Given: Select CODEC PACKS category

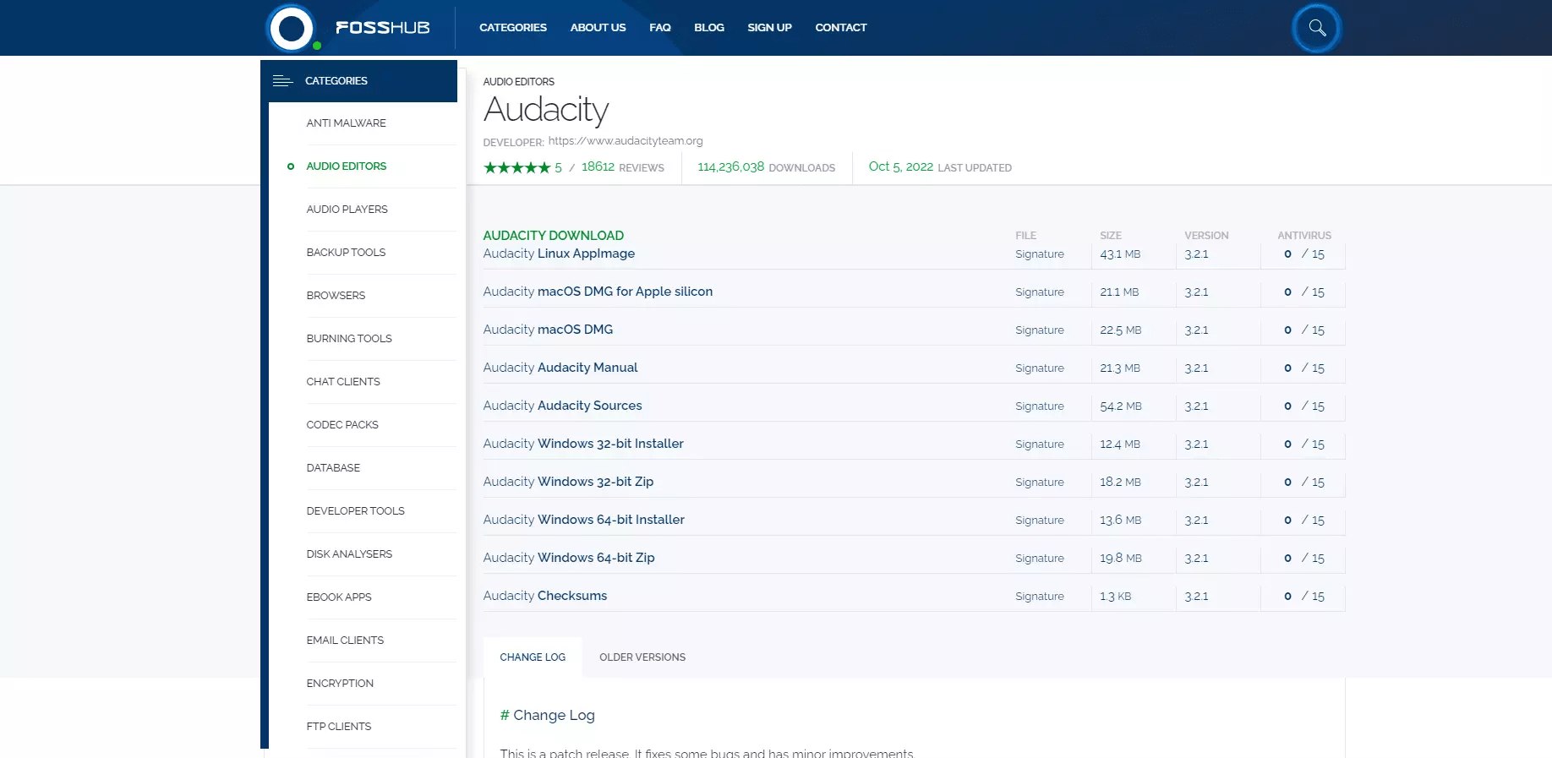Looking at the screenshot, I should tap(342, 424).
